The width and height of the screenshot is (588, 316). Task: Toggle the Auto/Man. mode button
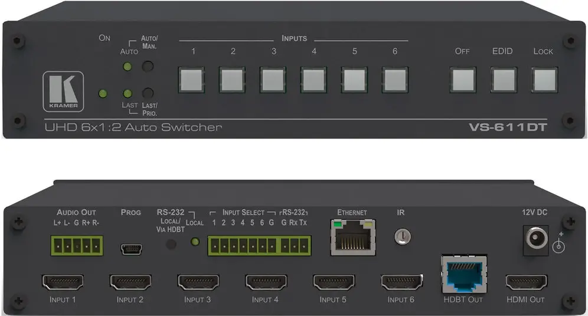[148, 67]
